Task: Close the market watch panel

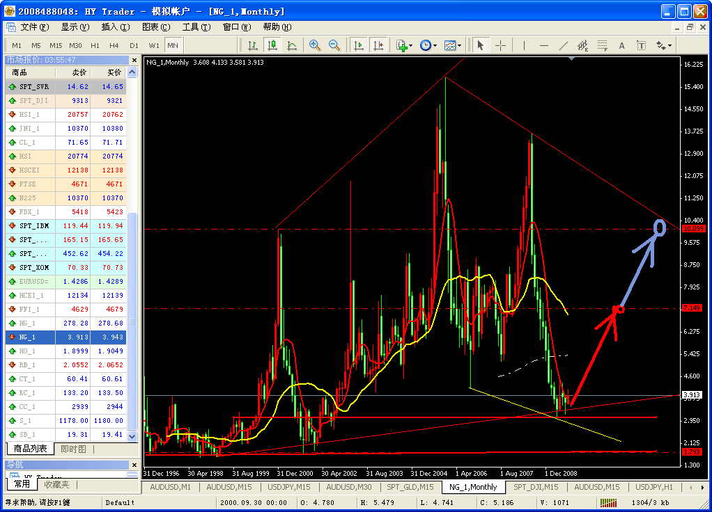Action: tap(134, 60)
